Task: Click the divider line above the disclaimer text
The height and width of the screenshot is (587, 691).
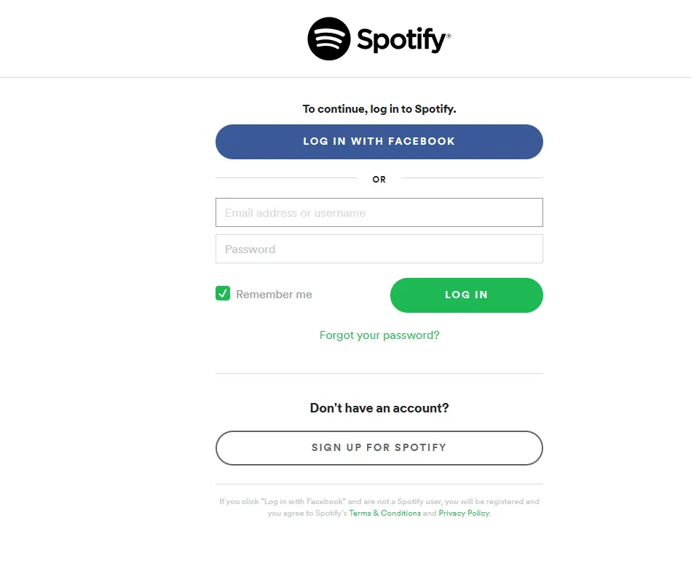Action: pos(379,484)
